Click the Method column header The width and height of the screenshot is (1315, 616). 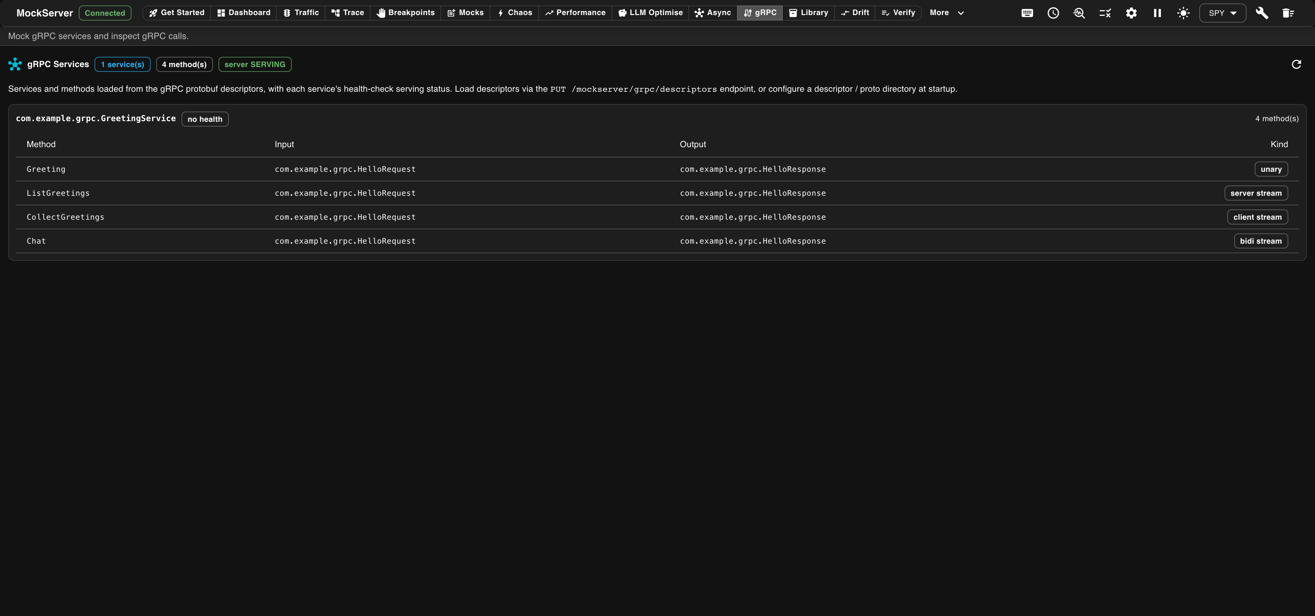(41, 144)
